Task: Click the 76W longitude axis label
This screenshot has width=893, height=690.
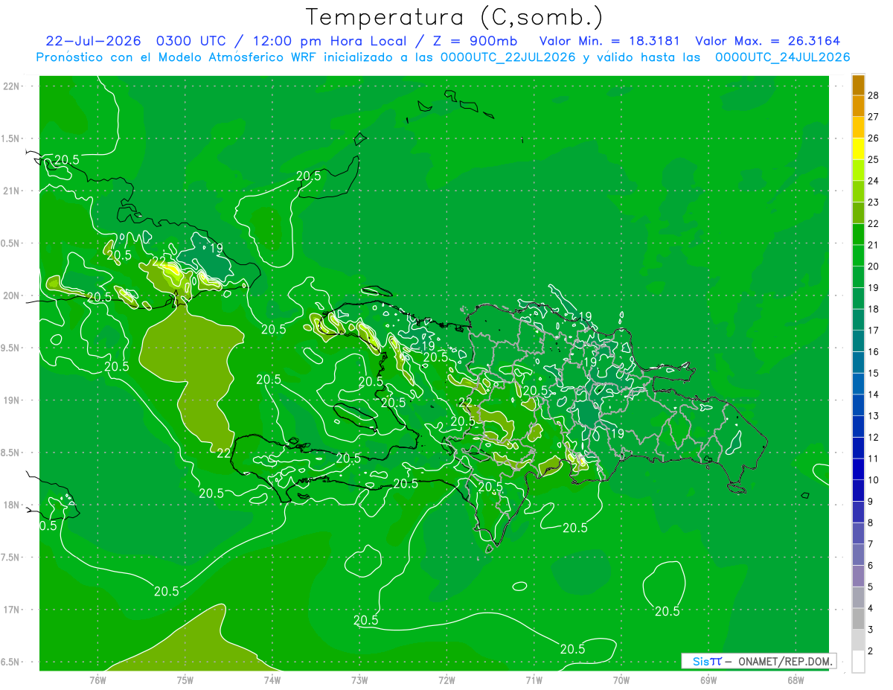Action: (x=97, y=680)
